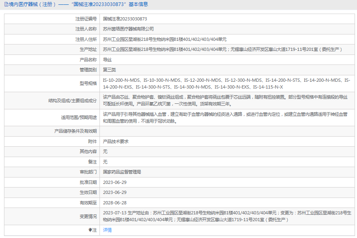Click the 审批部门 label
357x238 pixels.
point(88,172)
